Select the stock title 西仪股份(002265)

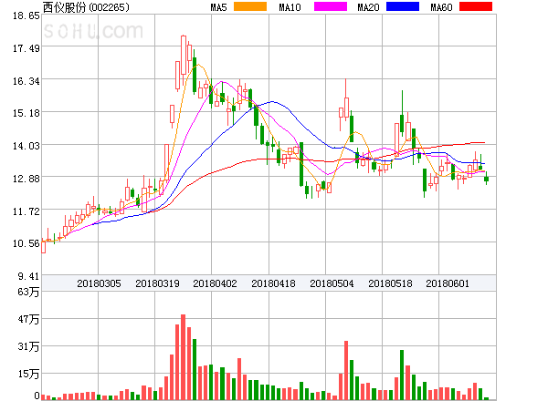86,7
